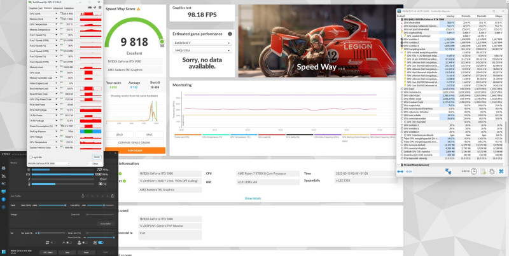
Task: Click the Curve Editor button in Afterburner
Action: 106,224
